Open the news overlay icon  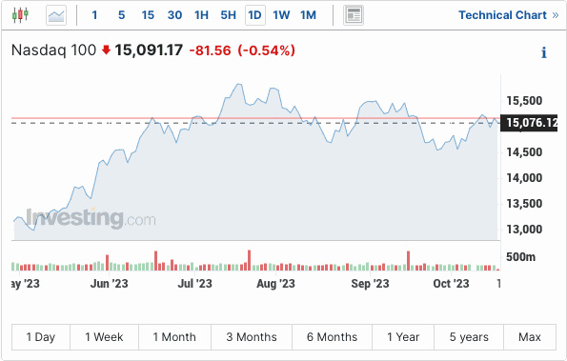tap(354, 15)
